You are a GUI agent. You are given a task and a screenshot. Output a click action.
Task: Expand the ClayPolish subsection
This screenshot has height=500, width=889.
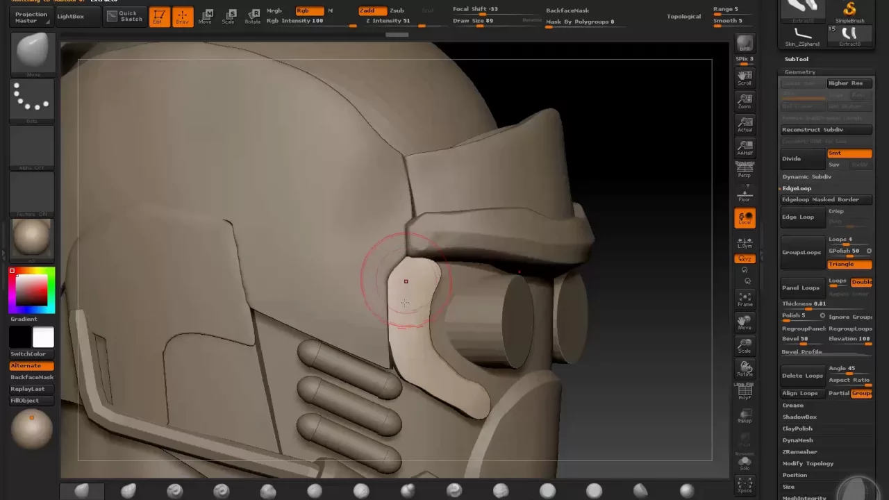click(x=797, y=428)
